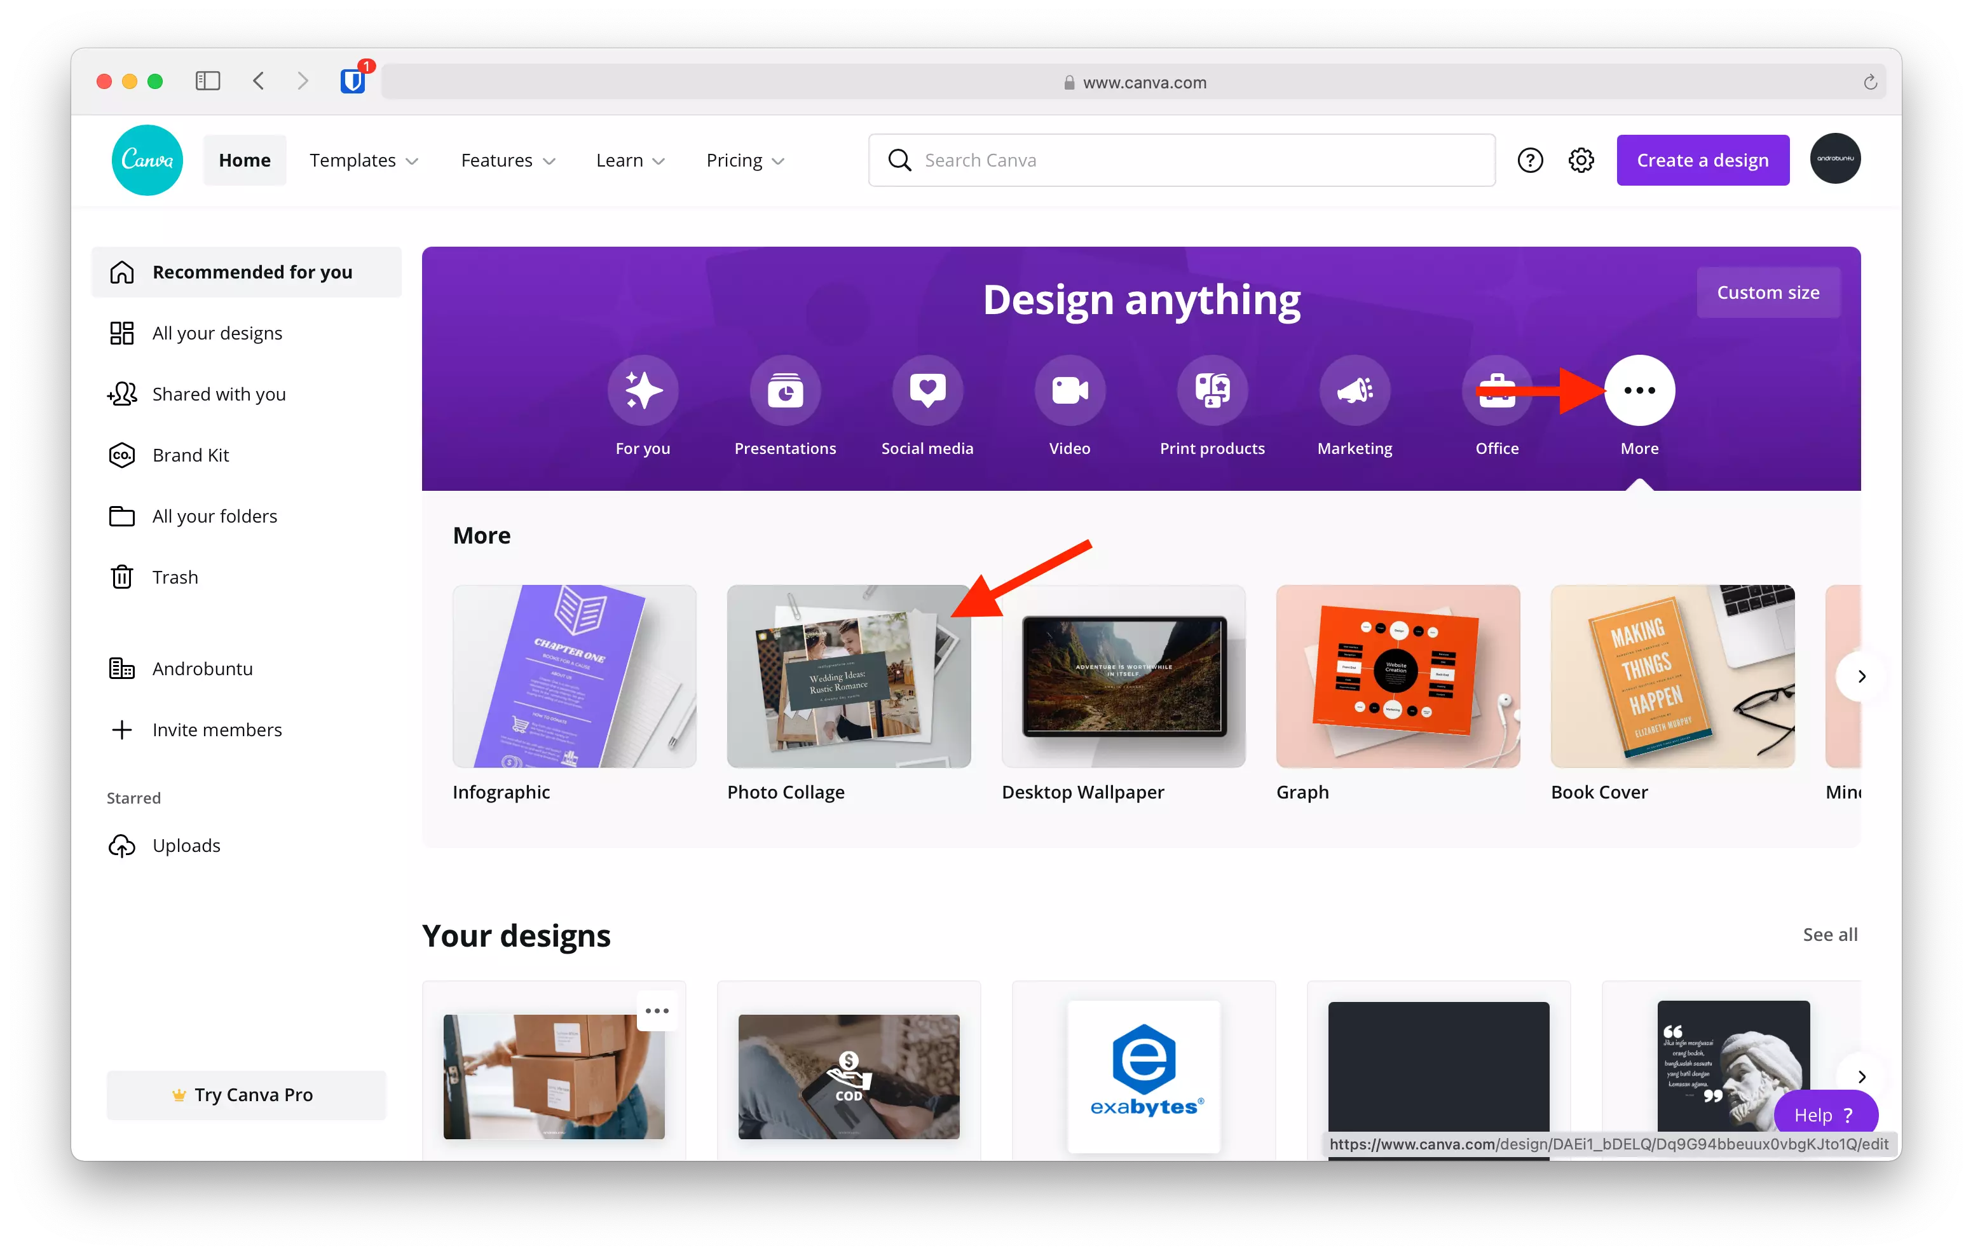
Task: Click the Uploads cloud icon
Action: [x=122, y=845]
